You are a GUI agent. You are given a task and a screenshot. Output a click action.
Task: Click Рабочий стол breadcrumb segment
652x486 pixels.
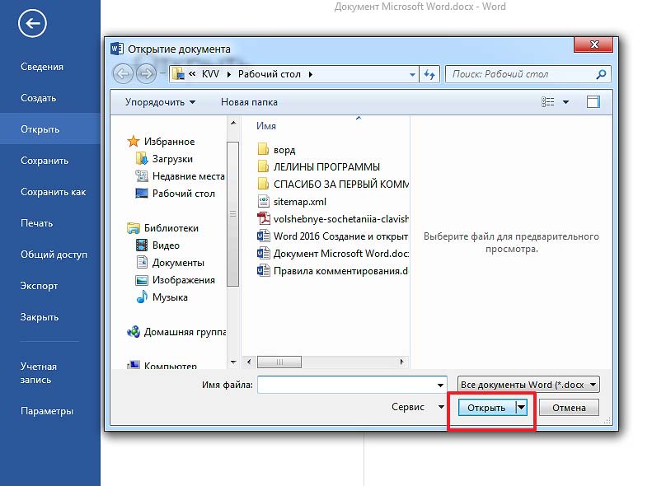(x=269, y=74)
